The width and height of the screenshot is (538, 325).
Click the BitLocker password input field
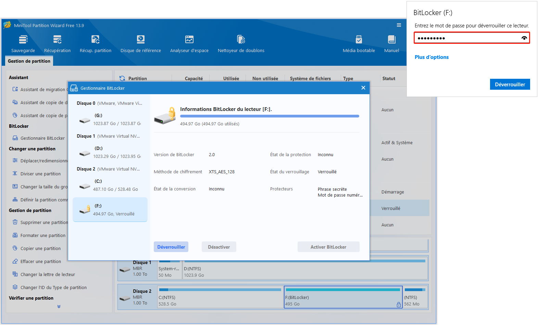[x=472, y=38]
